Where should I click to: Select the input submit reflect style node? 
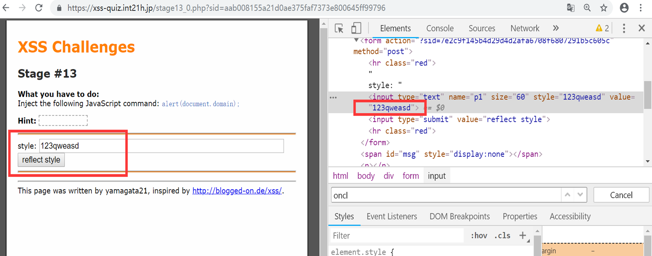pos(459,119)
